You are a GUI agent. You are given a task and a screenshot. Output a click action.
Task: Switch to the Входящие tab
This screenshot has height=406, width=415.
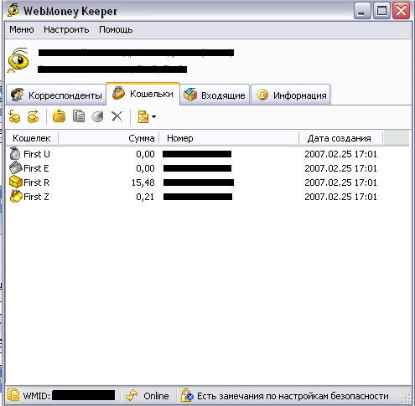click(x=215, y=95)
